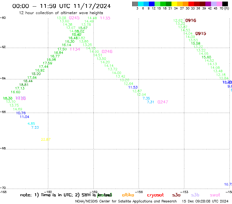The image size is (232, 204).
Task: Click the green value 16.14
Action: 66,45
